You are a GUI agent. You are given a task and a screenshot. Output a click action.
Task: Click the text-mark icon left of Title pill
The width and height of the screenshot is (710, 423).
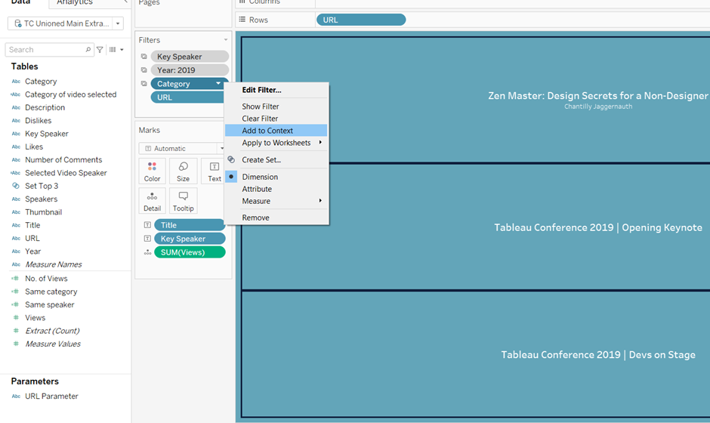[x=147, y=225]
